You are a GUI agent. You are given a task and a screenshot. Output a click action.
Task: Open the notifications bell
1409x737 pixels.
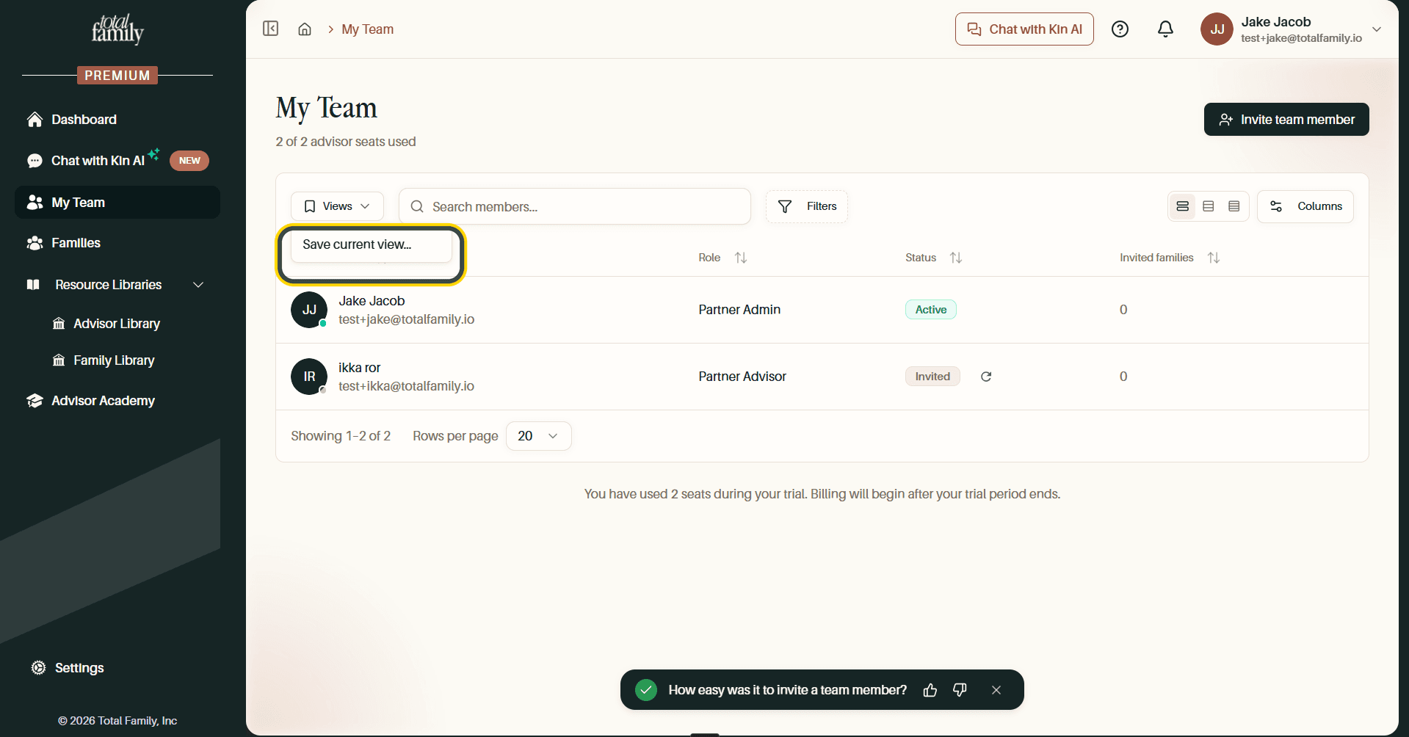(x=1165, y=29)
